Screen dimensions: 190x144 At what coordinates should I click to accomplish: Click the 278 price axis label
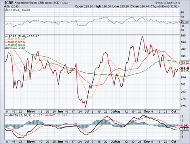[183, 99]
